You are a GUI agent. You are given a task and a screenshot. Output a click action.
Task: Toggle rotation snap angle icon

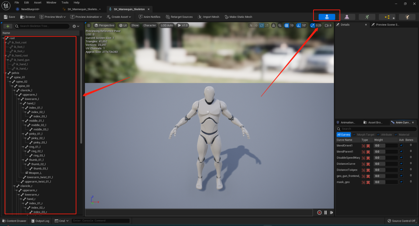(x=299, y=25)
